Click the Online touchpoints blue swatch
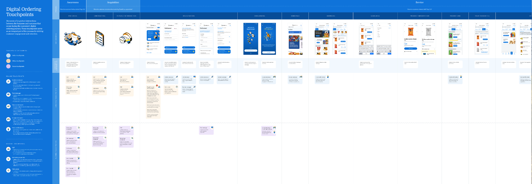532x184 pixels. click(8, 56)
